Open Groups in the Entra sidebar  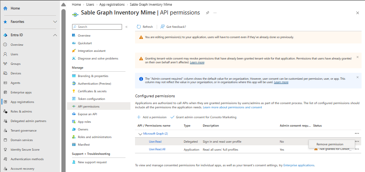[x=15, y=64]
